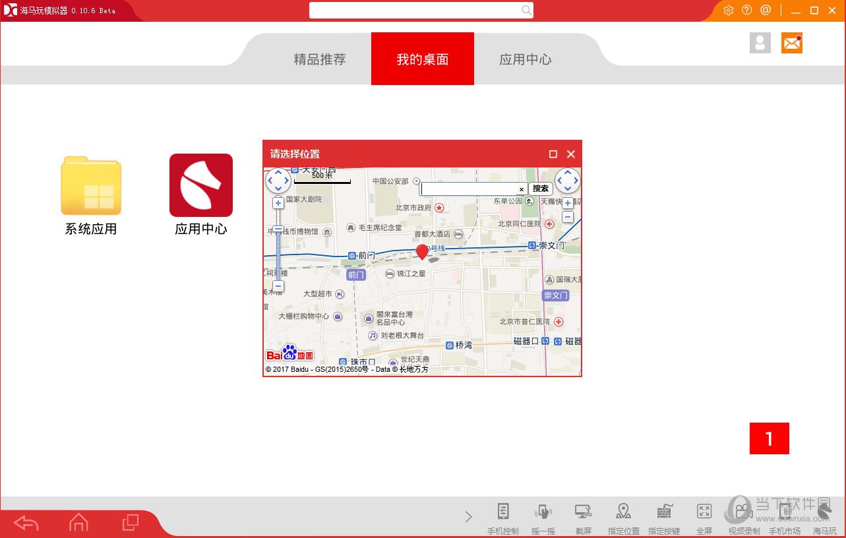The image size is (846, 538).
Task: Select 刘老根大舞台 on the map
Action: pyautogui.click(x=396, y=336)
